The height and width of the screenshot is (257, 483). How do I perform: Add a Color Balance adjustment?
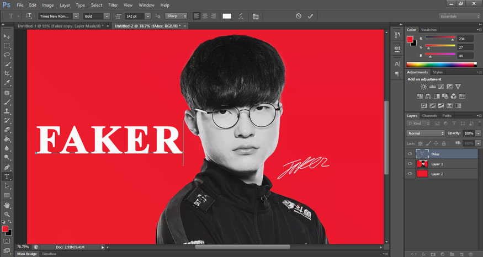(x=428, y=97)
